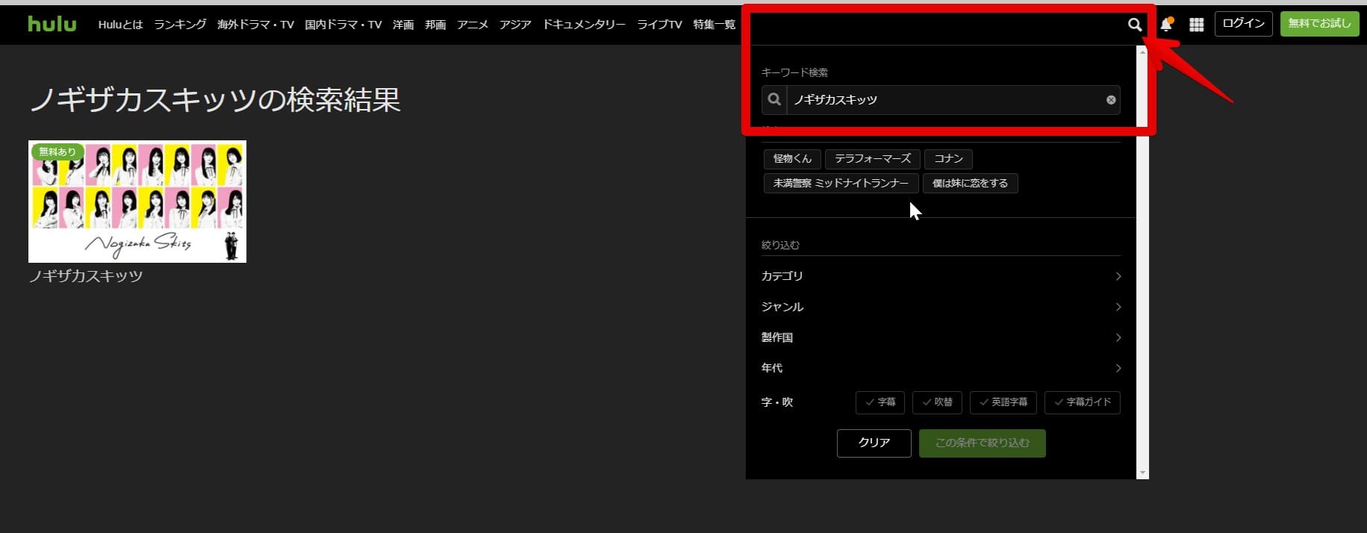Click the 無料でお試し button
The image size is (1367, 533).
[x=1319, y=24]
